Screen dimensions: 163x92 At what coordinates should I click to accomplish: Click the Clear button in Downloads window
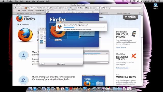coord(42,64)
